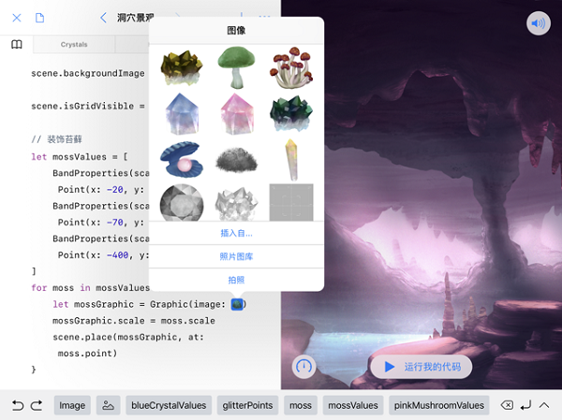This screenshot has width=562, height=420.
Task: Open the book glossary icon
Action: point(17,44)
